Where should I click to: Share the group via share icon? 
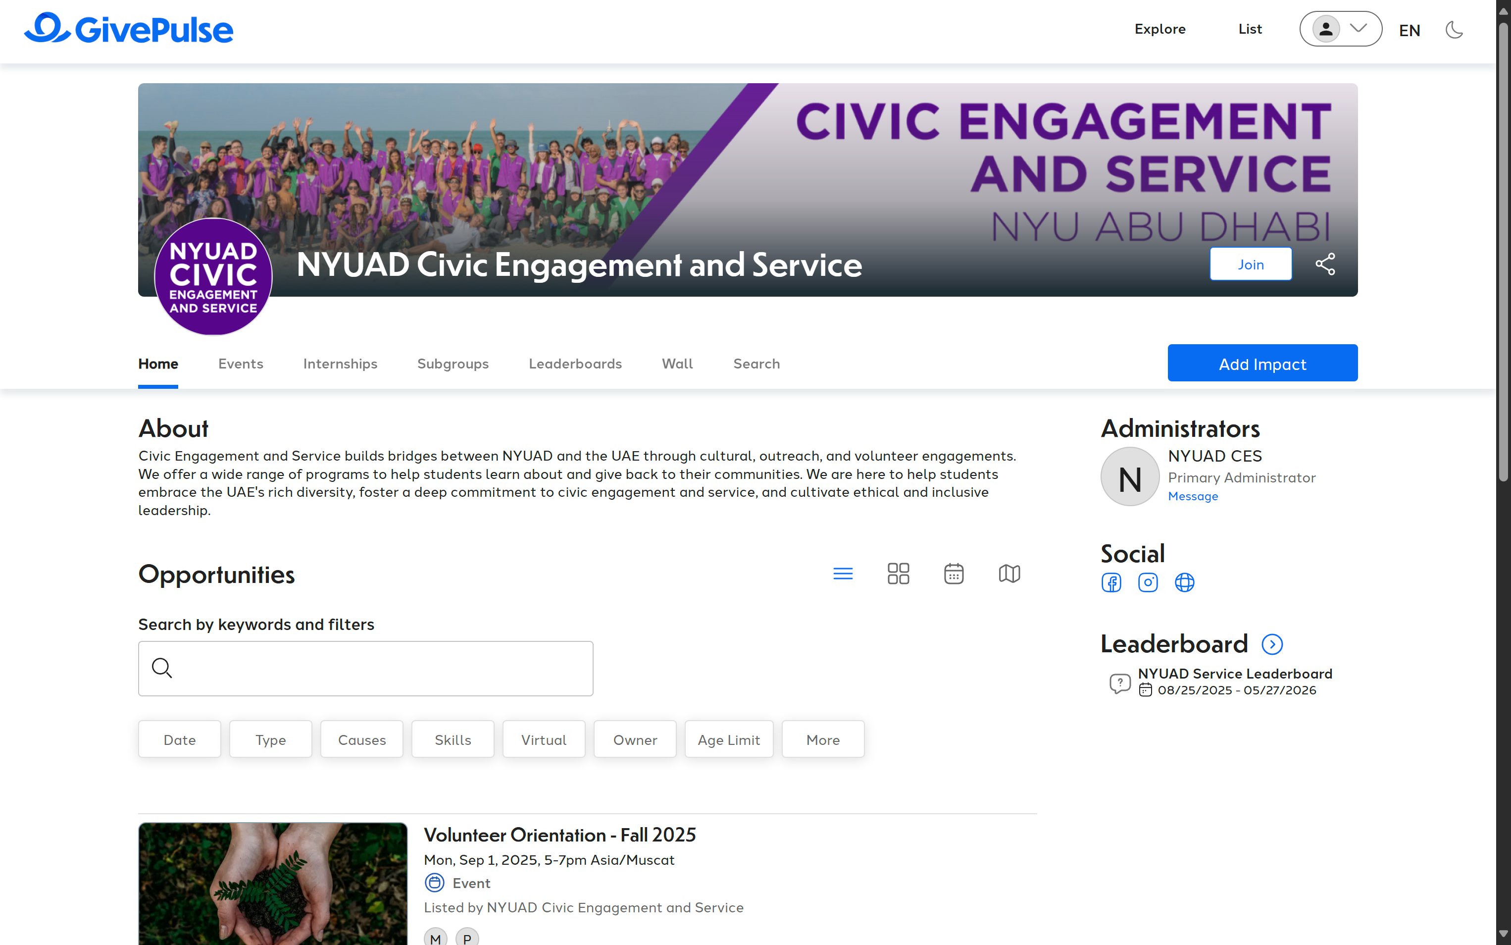pos(1325,264)
